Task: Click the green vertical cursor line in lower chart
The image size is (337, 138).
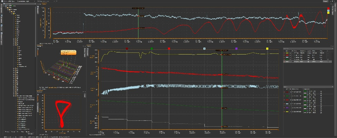Action: click(222, 86)
